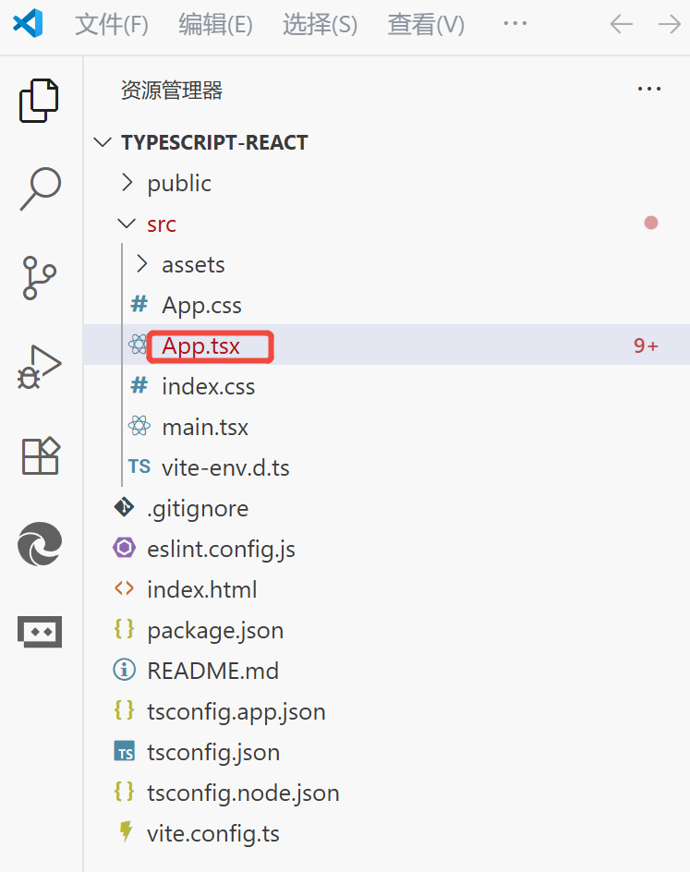Open the Microsoft Edge Tools icon
The image size is (690, 872).
click(40, 543)
